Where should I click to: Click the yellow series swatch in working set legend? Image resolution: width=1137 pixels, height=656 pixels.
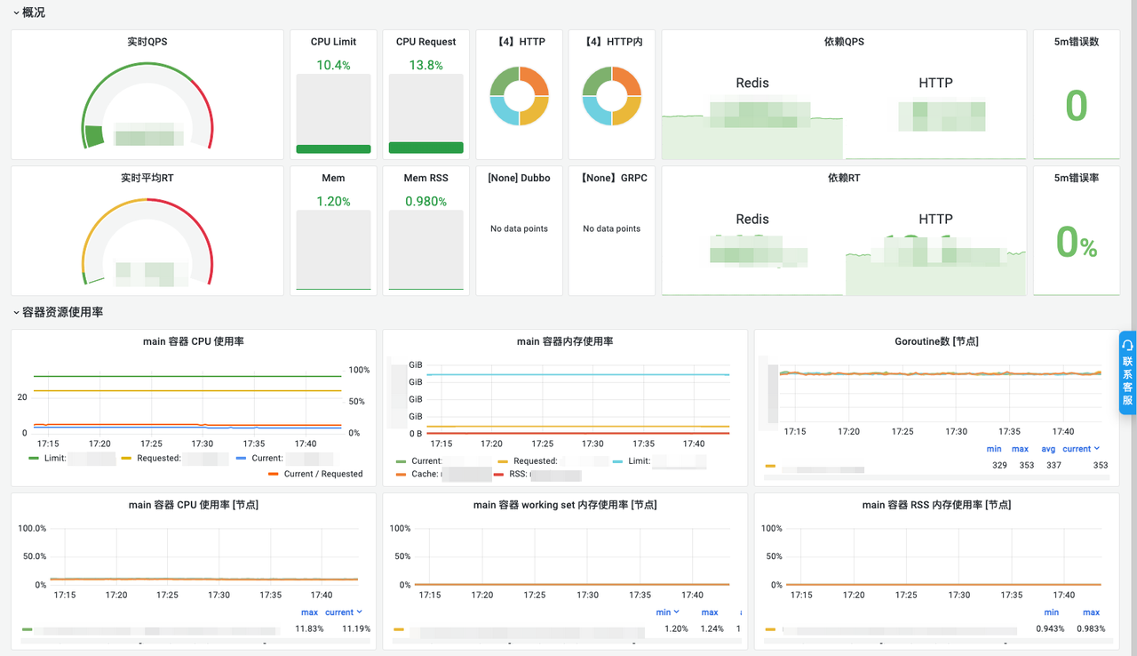pos(399,628)
